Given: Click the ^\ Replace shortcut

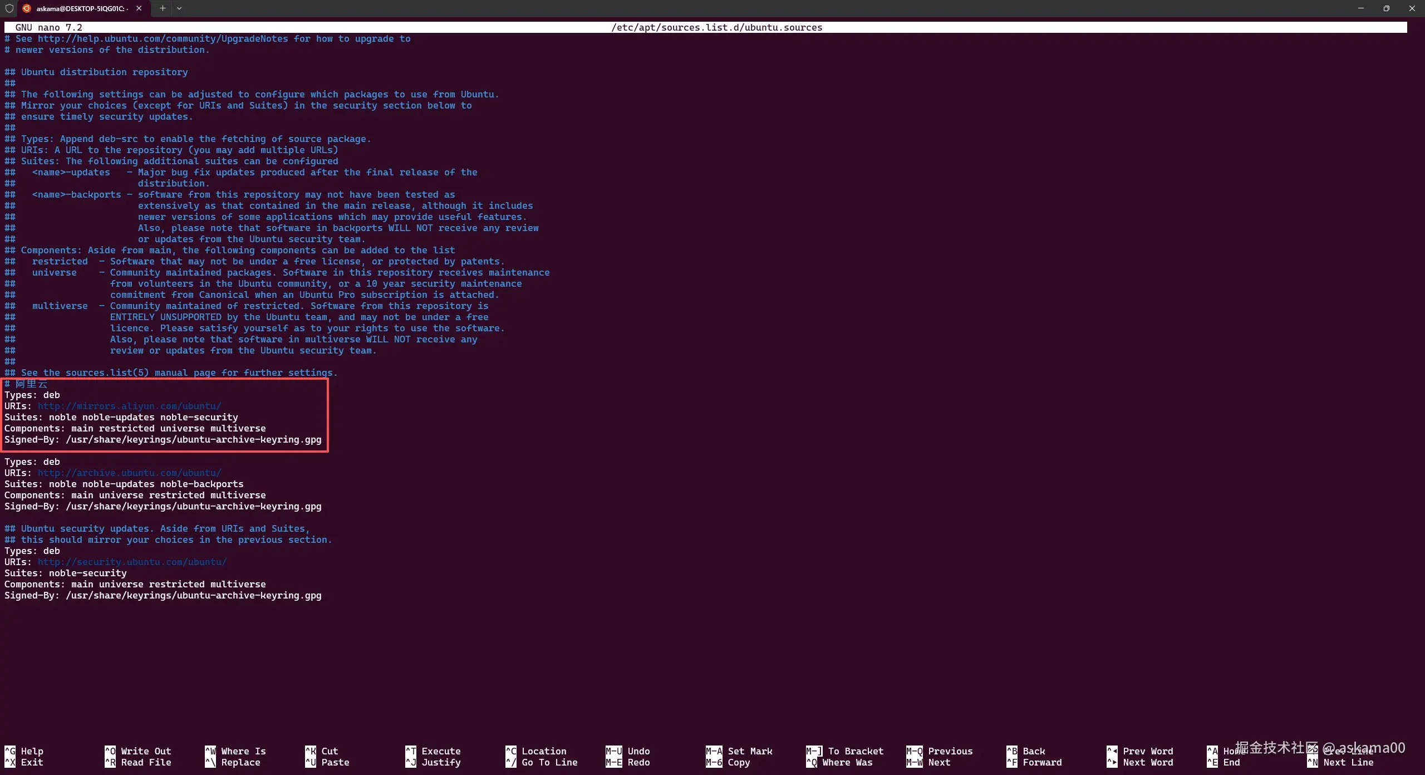Looking at the screenshot, I should click(x=233, y=762).
